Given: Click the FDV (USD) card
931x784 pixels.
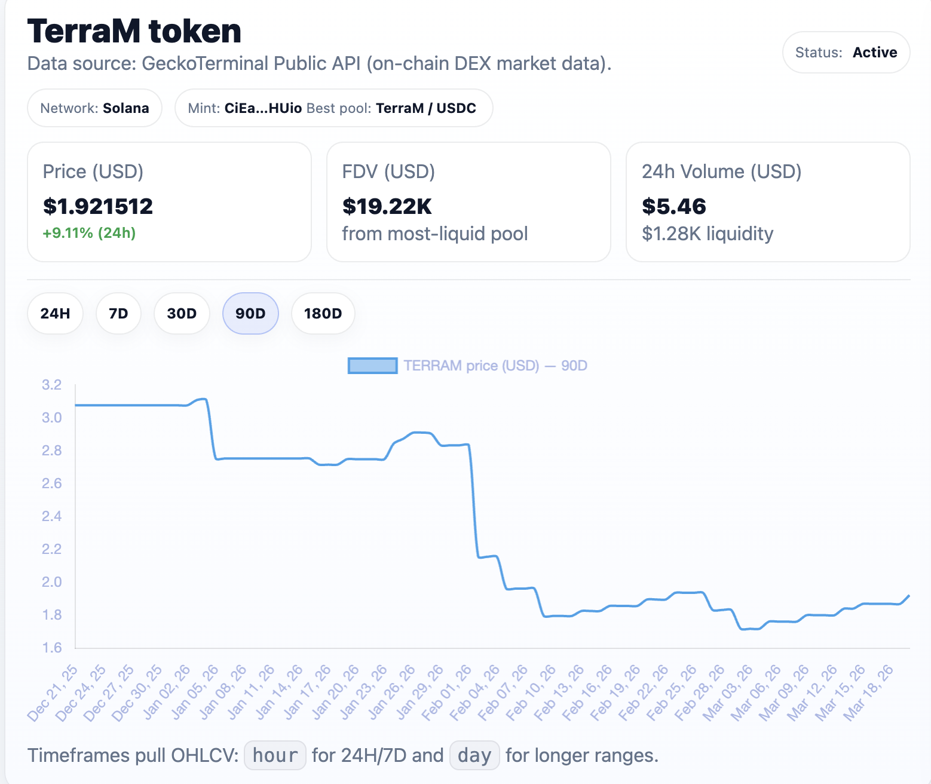Looking at the screenshot, I should coord(468,201).
